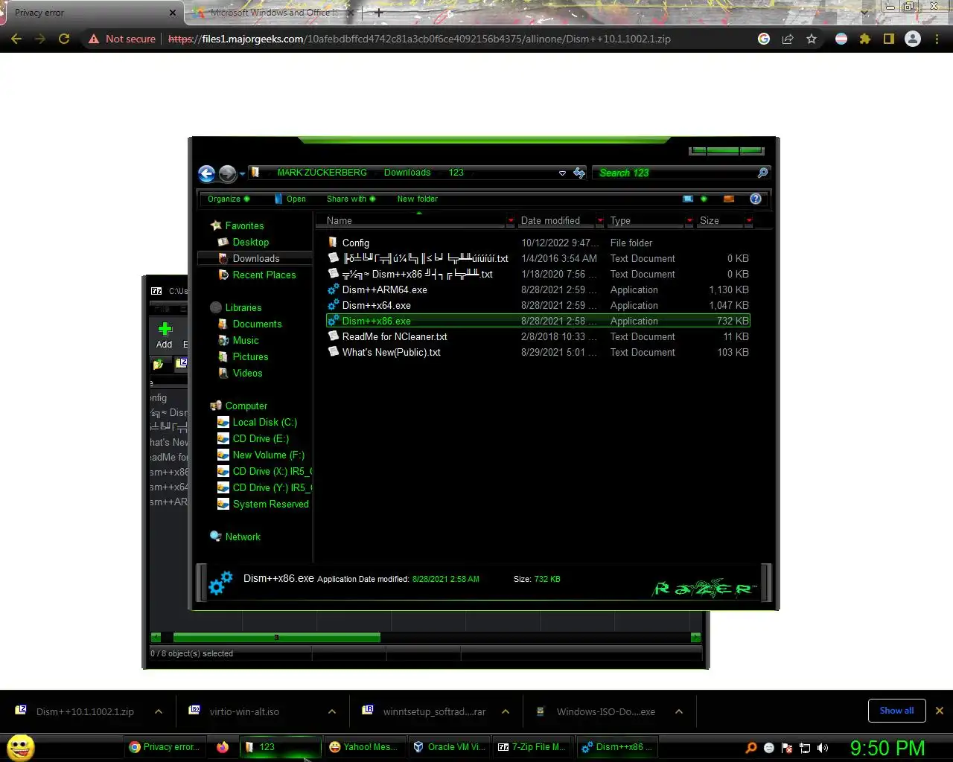The image size is (953, 762).
Task: Open the Share with menu
Action: (x=351, y=199)
